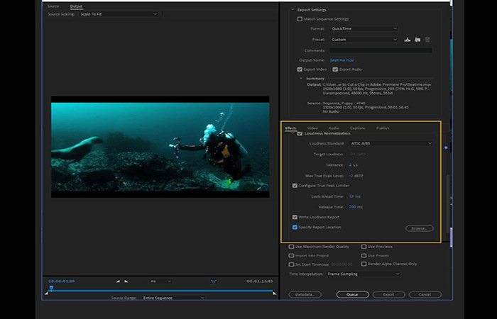
Task: Check the Use Proxies checkbox
Action: point(364,255)
